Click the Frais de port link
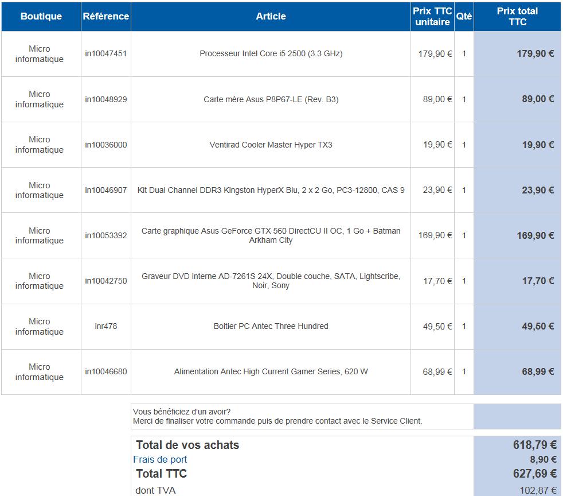Viewport: 563px width, 496px height. (160, 459)
